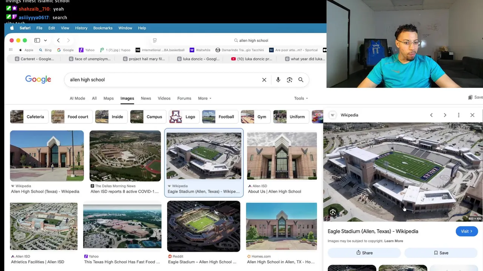Open the Apple menu

pos(12,28)
